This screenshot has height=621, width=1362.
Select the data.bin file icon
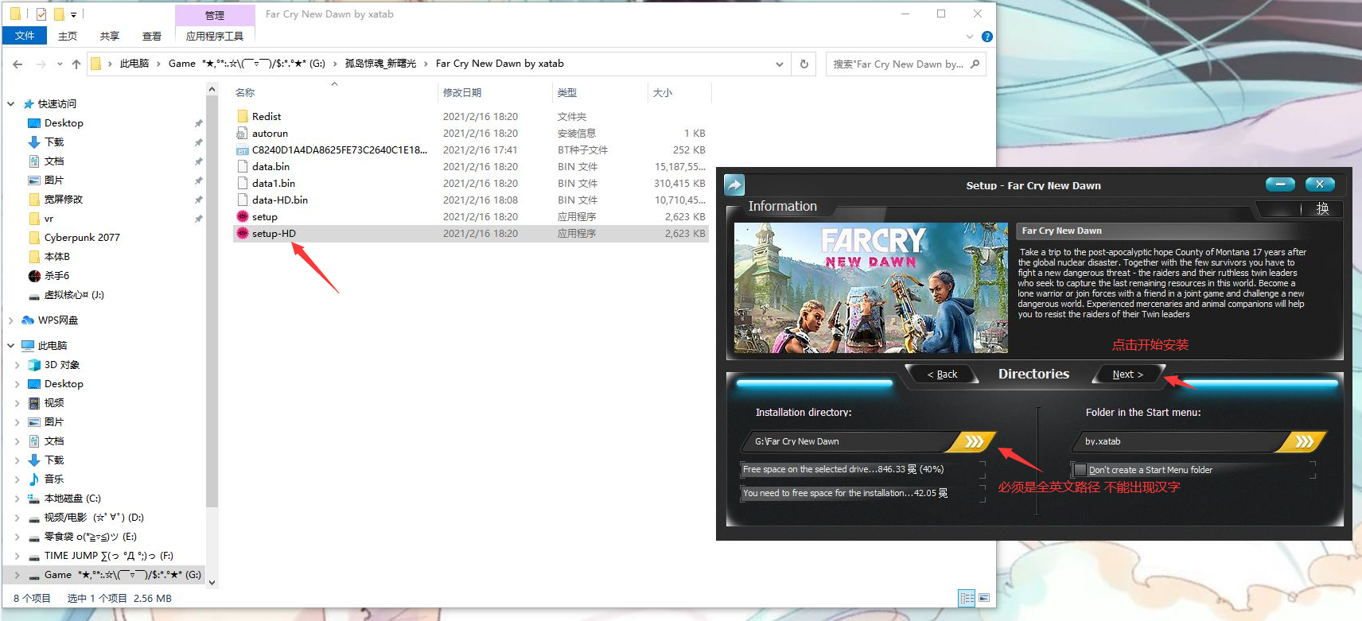pyautogui.click(x=243, y=166)
